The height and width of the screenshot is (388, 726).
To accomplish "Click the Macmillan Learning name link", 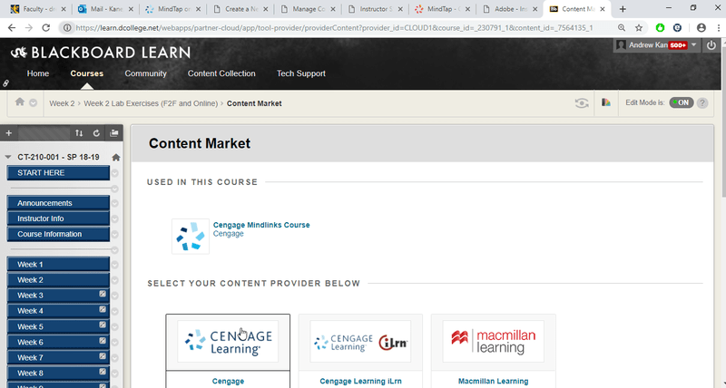I will [x=493, y=381].
